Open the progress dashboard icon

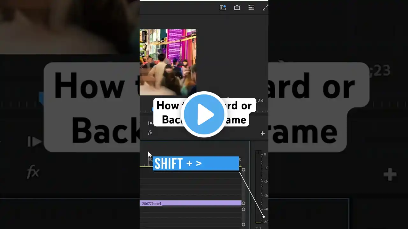coord(251,8)
